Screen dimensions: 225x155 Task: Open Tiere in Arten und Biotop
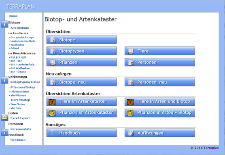tap(160, 102)
